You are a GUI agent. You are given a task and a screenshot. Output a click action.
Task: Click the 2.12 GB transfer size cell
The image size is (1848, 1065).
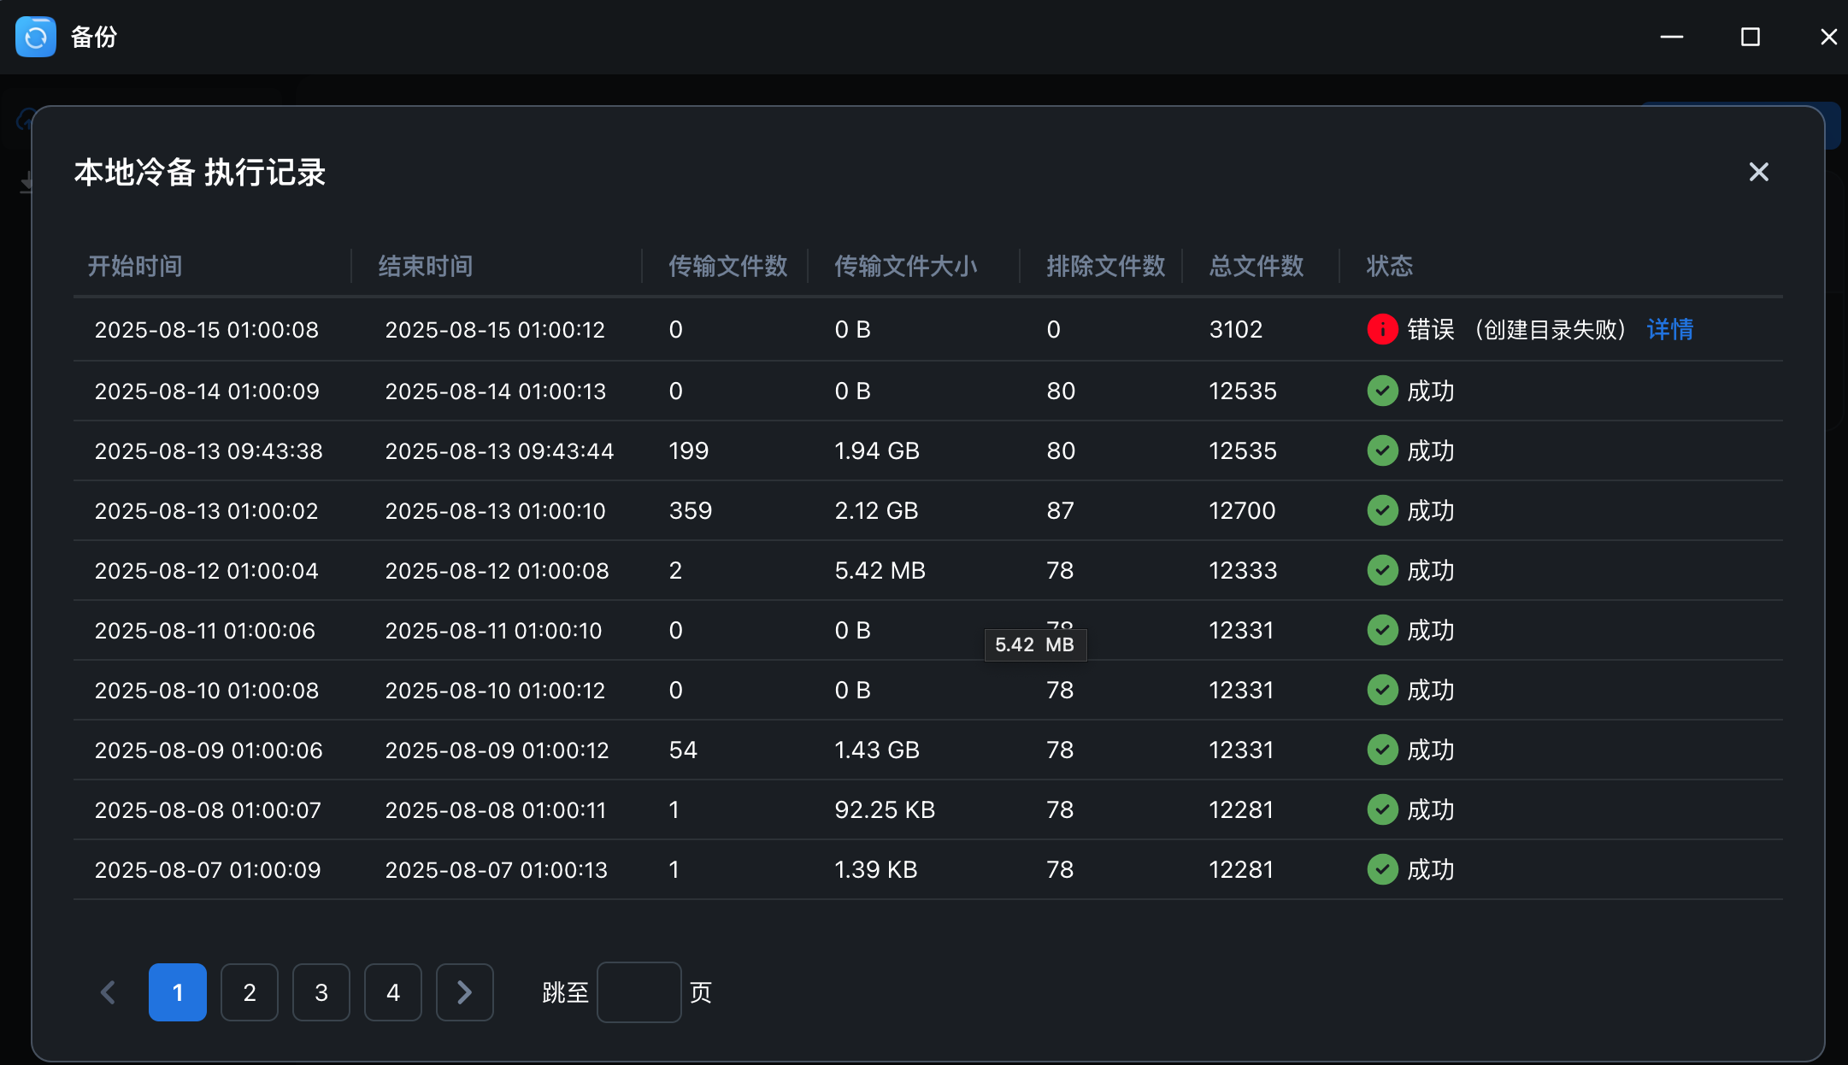point(876,510)
